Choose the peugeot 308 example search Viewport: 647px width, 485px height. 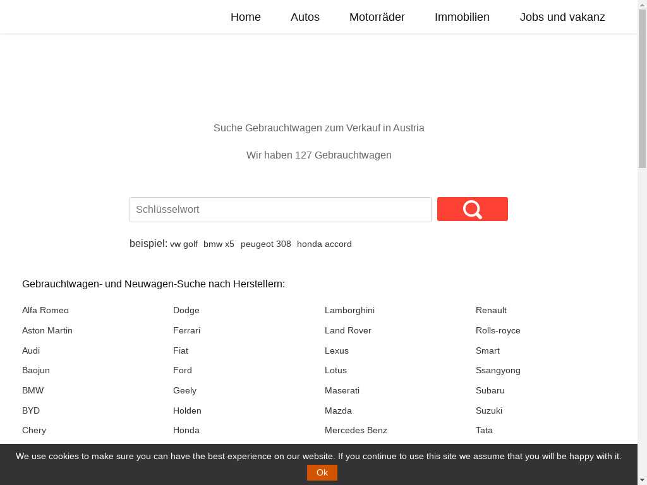point(266,244)
